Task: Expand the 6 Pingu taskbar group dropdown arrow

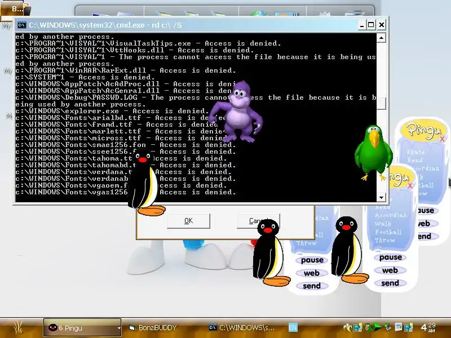Action: [x=118, y=328]
